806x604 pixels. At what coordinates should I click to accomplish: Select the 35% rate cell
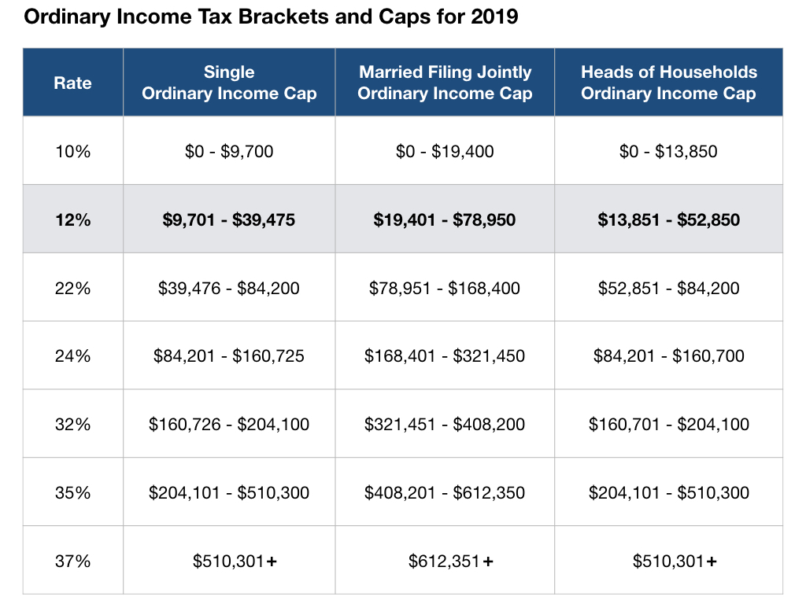pos(72,493)
